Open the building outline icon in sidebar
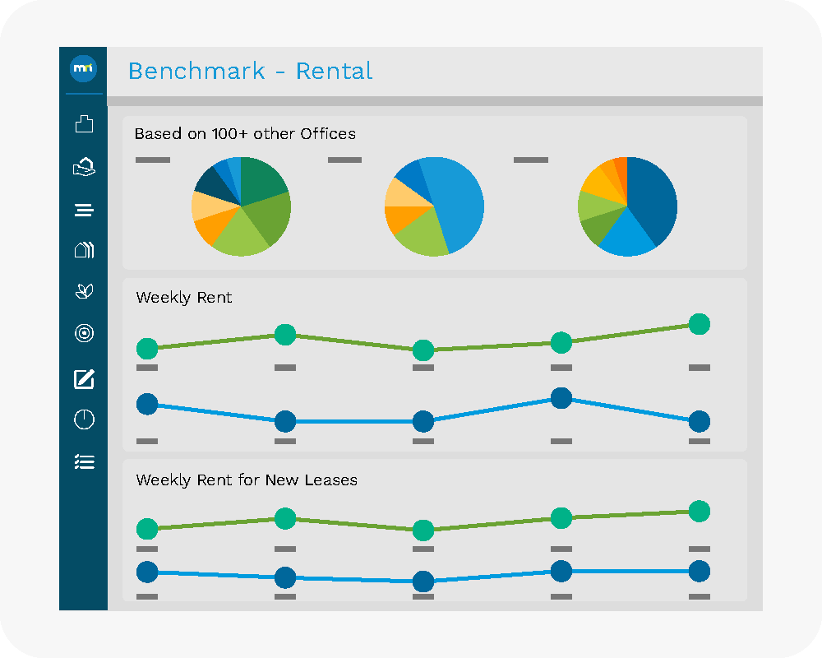822x658 pixels. (84, 124)
